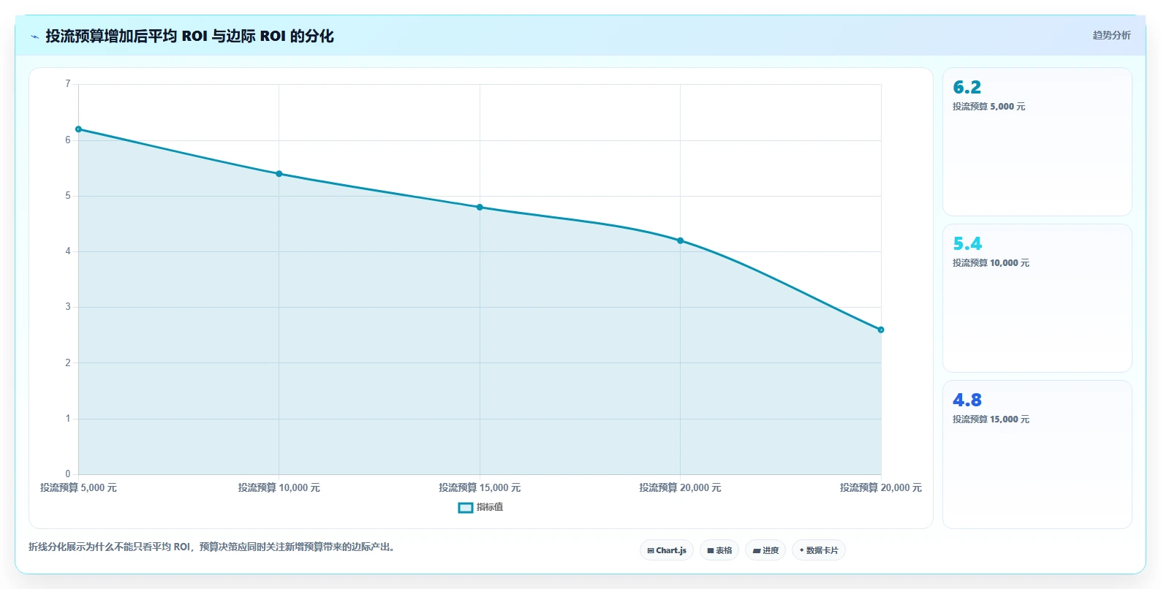This screenshot has height=589, width=1161.
Task: Click x-axis label 投流预算 15,000 元
Action: [x=480, y=487]
